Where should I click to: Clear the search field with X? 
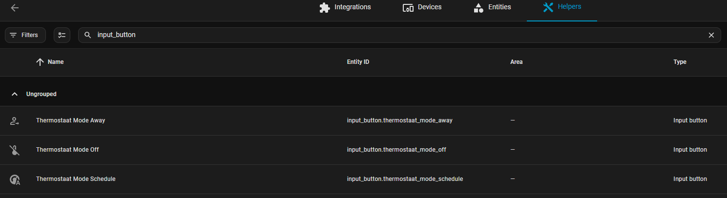click(711, 35)
